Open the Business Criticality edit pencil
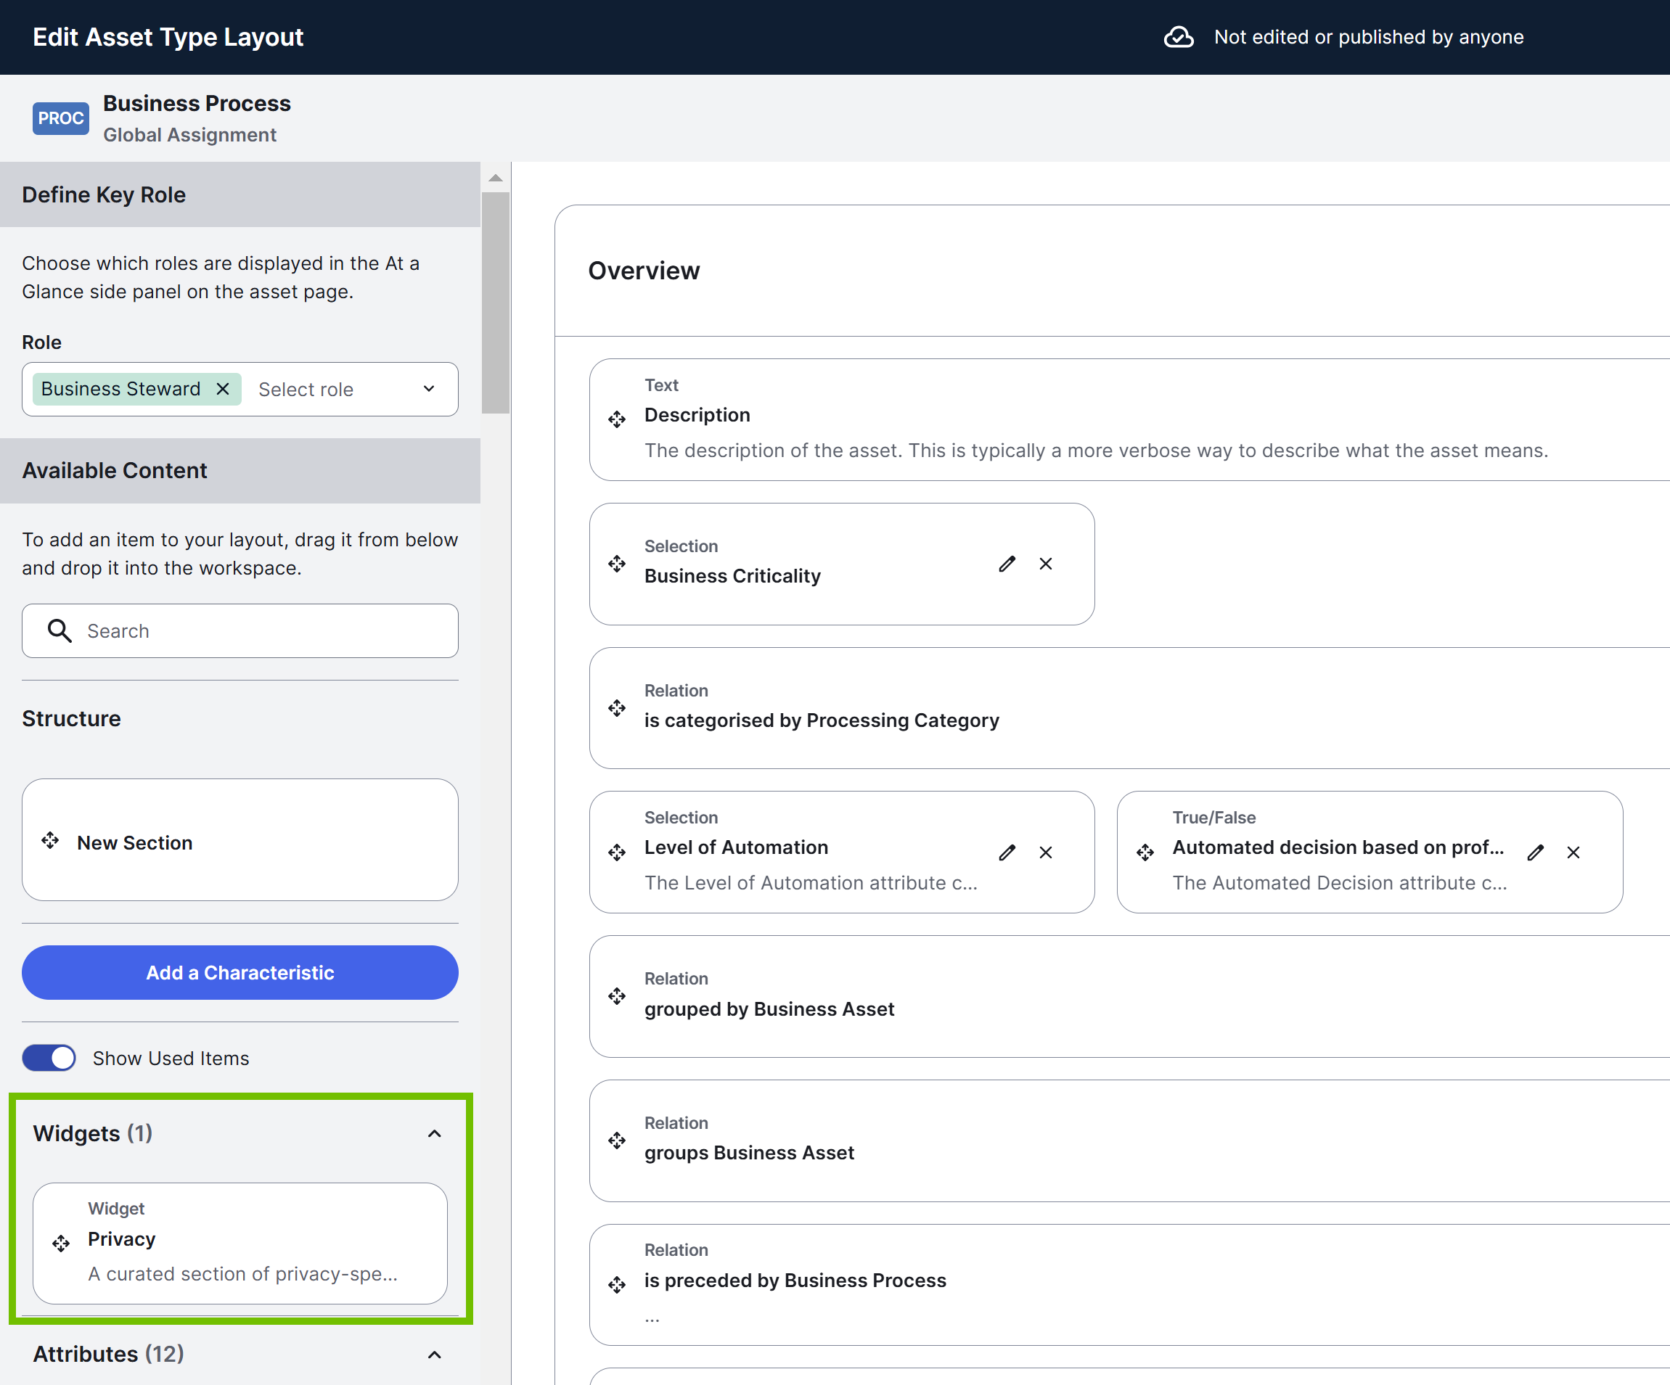Image resolution: width=1670 pixels, height=1385 pixels. point(1007,564)
